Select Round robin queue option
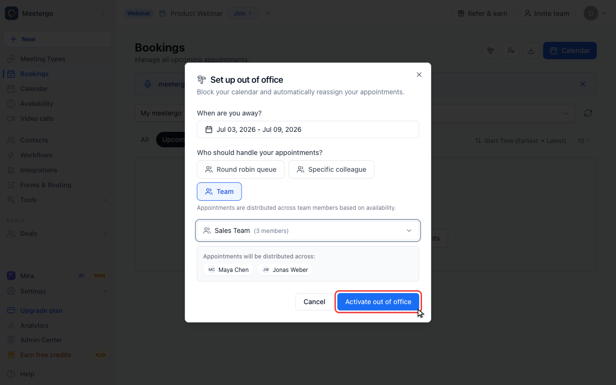Viewport: 616px width, 385px height. coord(241,169)
